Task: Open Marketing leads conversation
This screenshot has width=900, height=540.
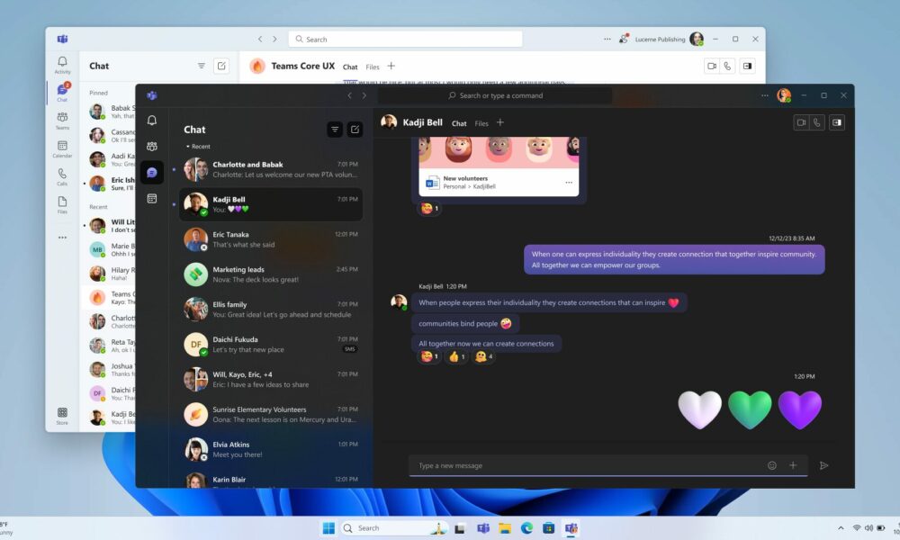Action: 271,274
